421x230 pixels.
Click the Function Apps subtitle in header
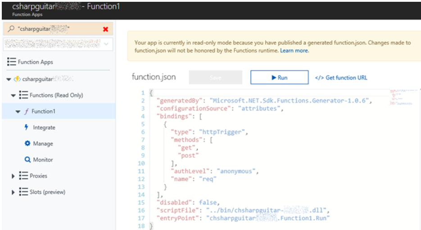point(27,14)
